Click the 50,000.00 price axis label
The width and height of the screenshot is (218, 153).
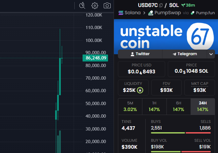coord(96,103)
